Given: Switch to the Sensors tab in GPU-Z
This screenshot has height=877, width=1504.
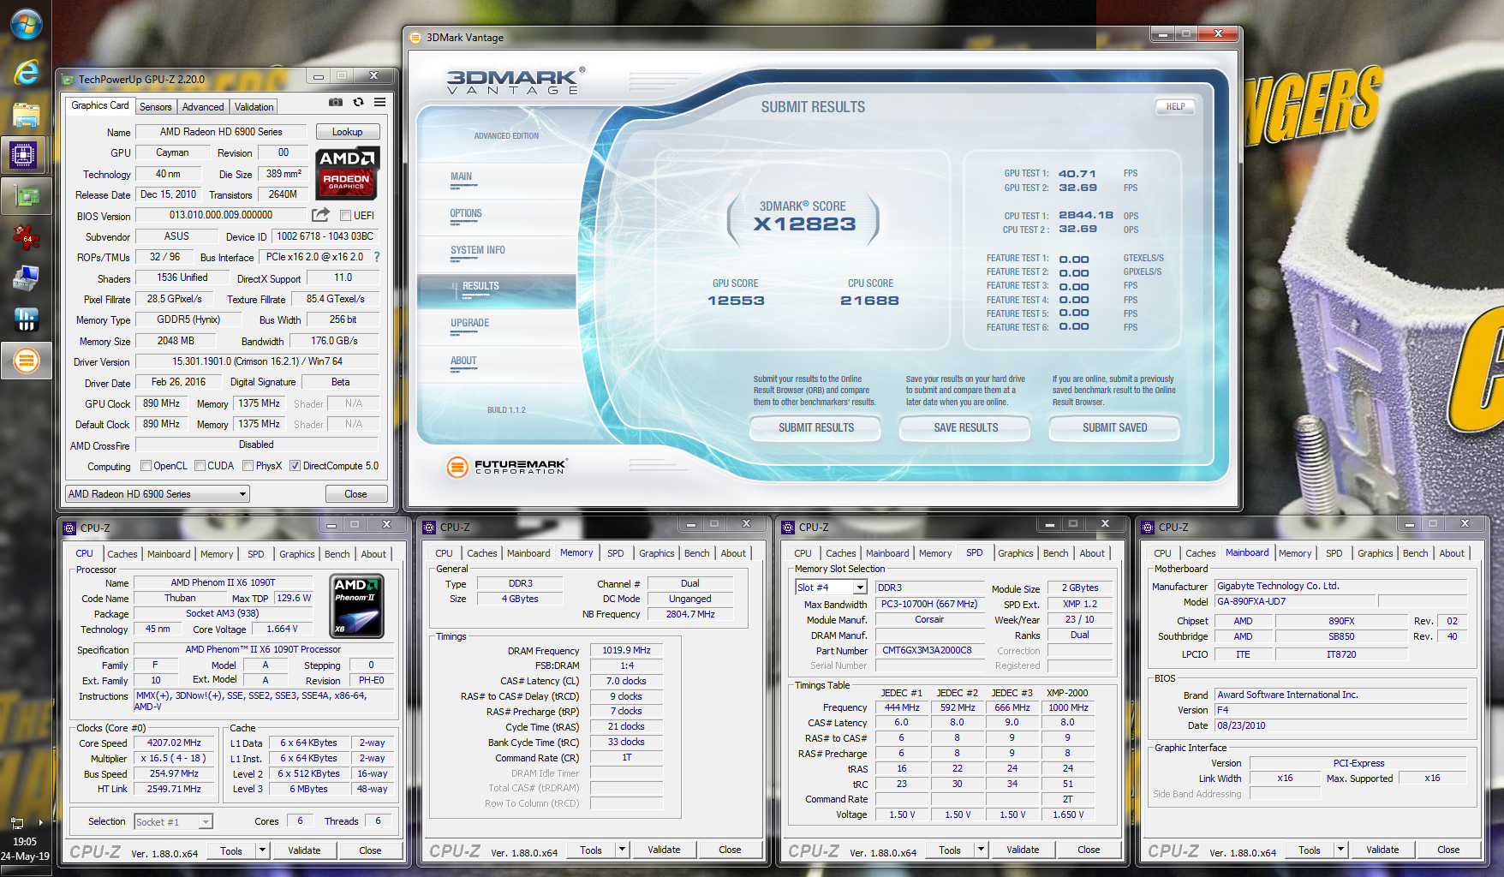Looking at the screenshot, I should coord(156,107).
